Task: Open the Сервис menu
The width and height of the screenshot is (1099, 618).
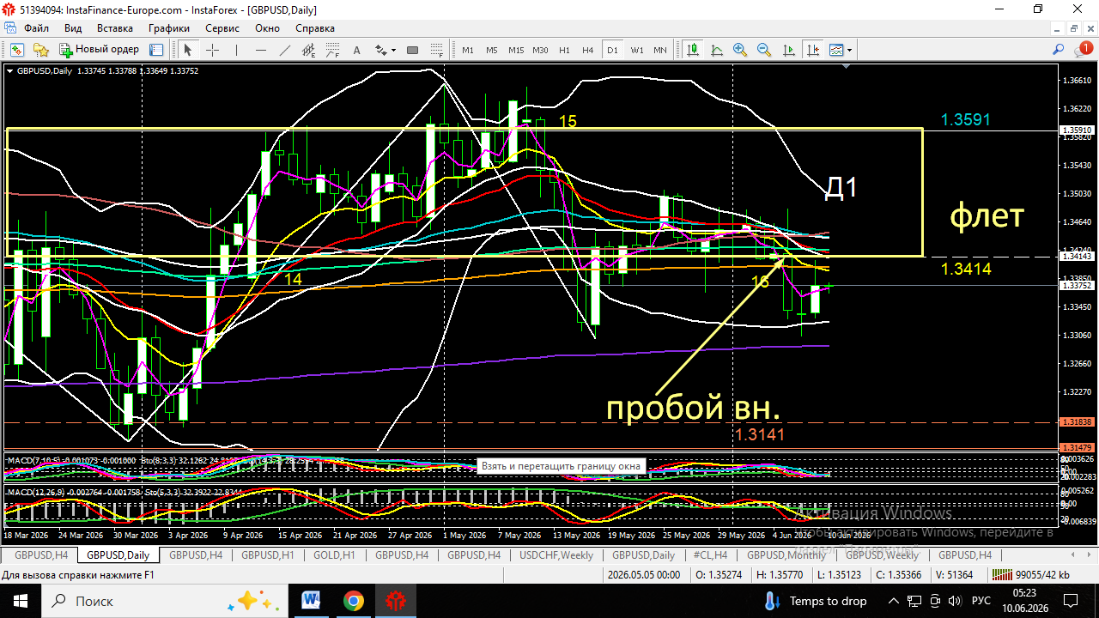Action: 222,28
